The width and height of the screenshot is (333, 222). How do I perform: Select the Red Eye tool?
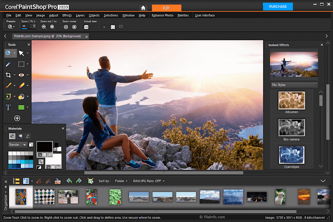21,75
